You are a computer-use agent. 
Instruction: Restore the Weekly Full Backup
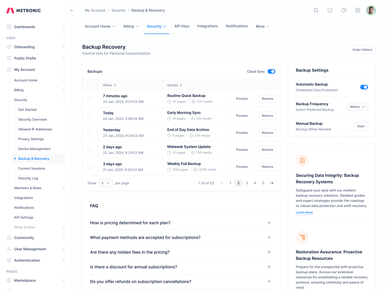pos(267,167)
